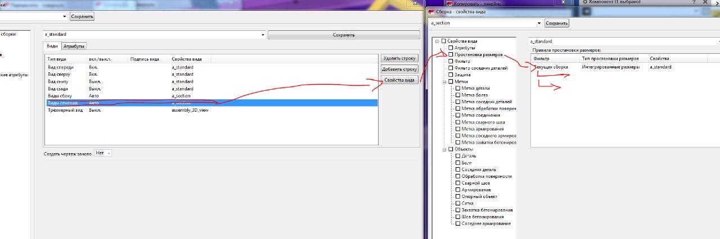Check the Сварной шов object checkbox
The image size is (720, 239).
click(x=457, y=183)
